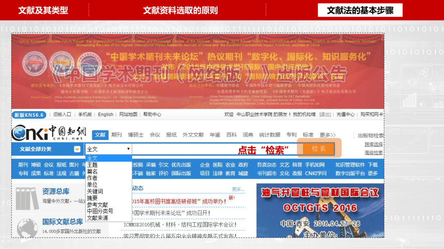Choose 作者 from the open dropdown list

pyautogui.click(x=92, y=178)
